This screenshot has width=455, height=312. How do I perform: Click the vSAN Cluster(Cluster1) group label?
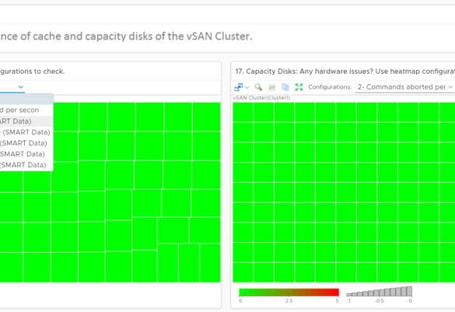coord(261,98)
